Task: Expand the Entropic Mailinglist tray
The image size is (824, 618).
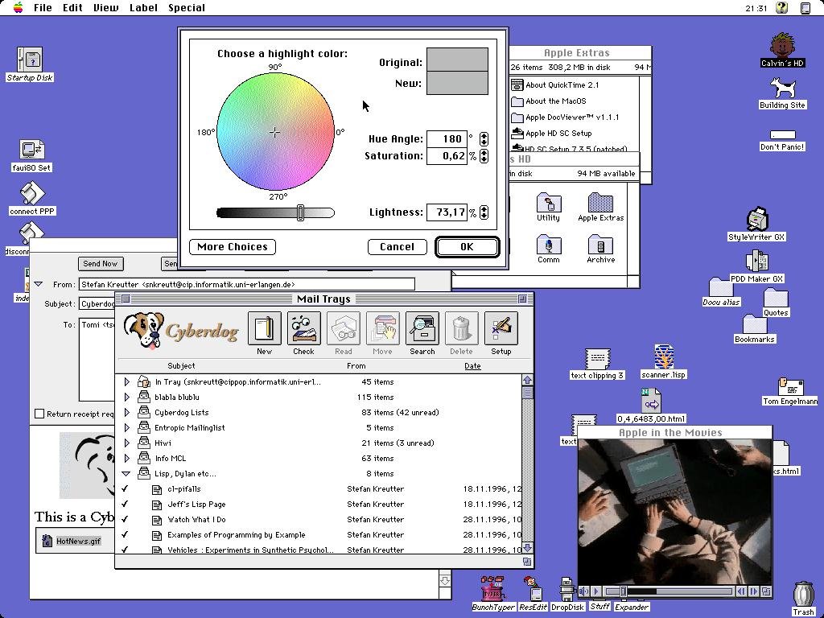Action: coord(126,428)
